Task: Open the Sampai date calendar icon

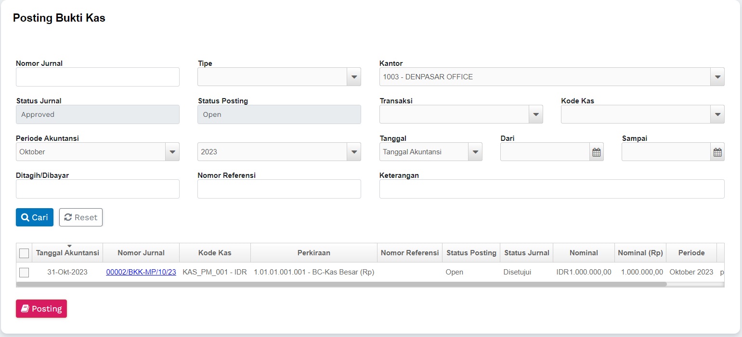Action: pos(717,152)
